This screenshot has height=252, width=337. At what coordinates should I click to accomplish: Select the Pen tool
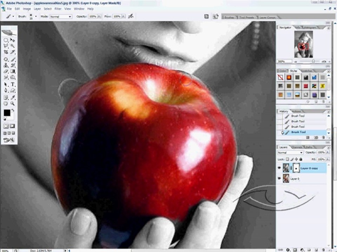point(6,90)
